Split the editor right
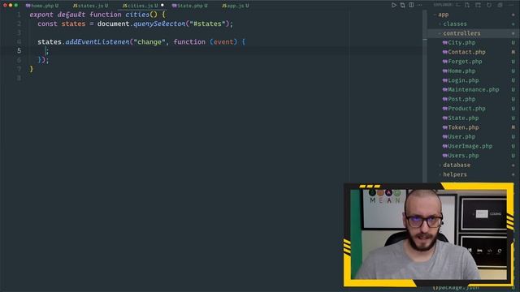Image resolution: width=520 pixels, height=292 pixels. pos(411,5)
